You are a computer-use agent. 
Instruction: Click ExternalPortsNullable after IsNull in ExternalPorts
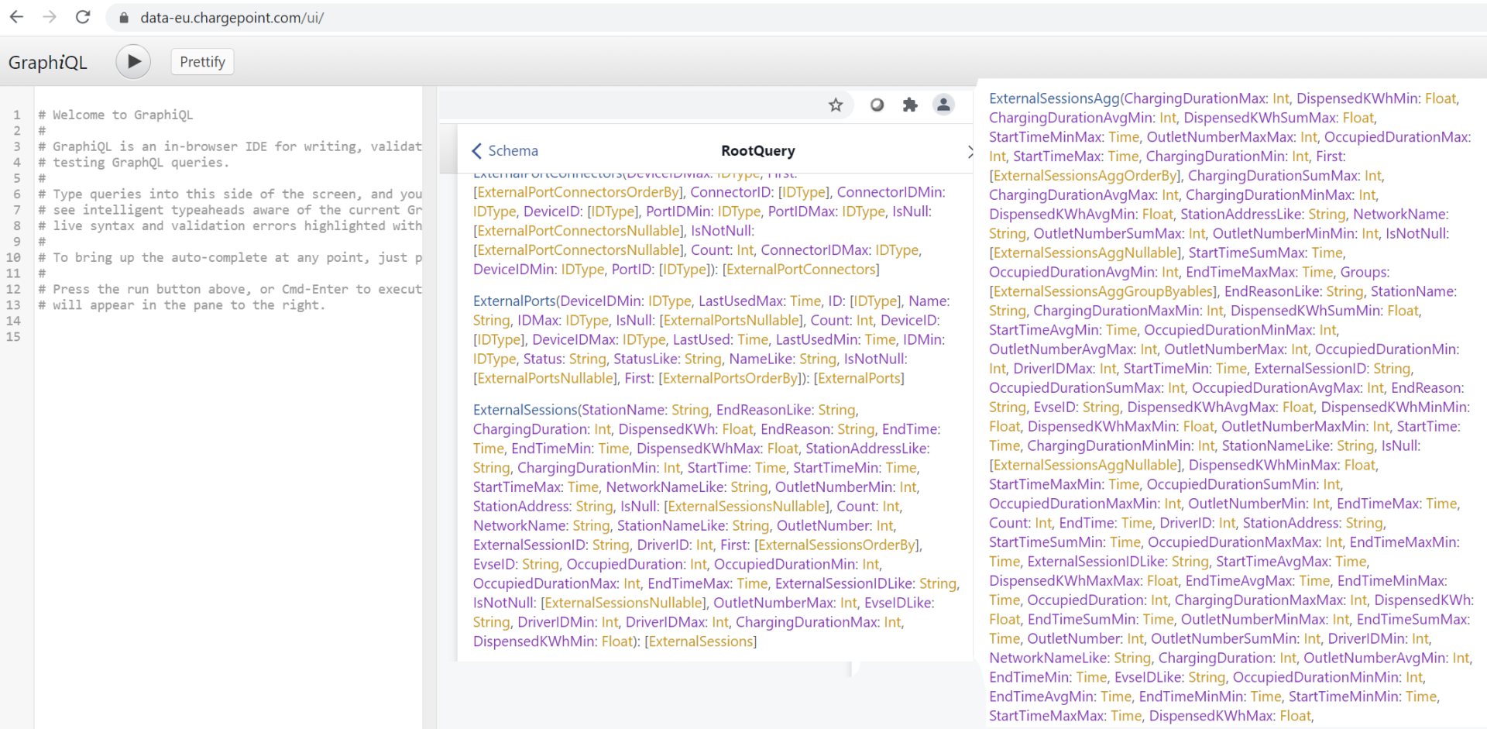(x=732, y=320)
